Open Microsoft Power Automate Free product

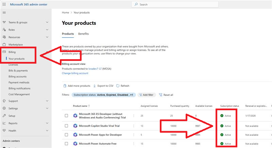tap(98, 144)
